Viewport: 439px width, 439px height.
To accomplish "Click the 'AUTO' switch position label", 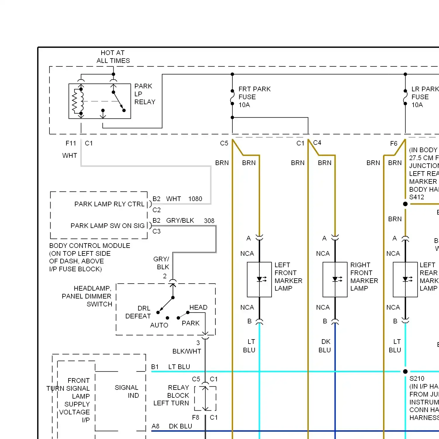I will pos(159,325).
